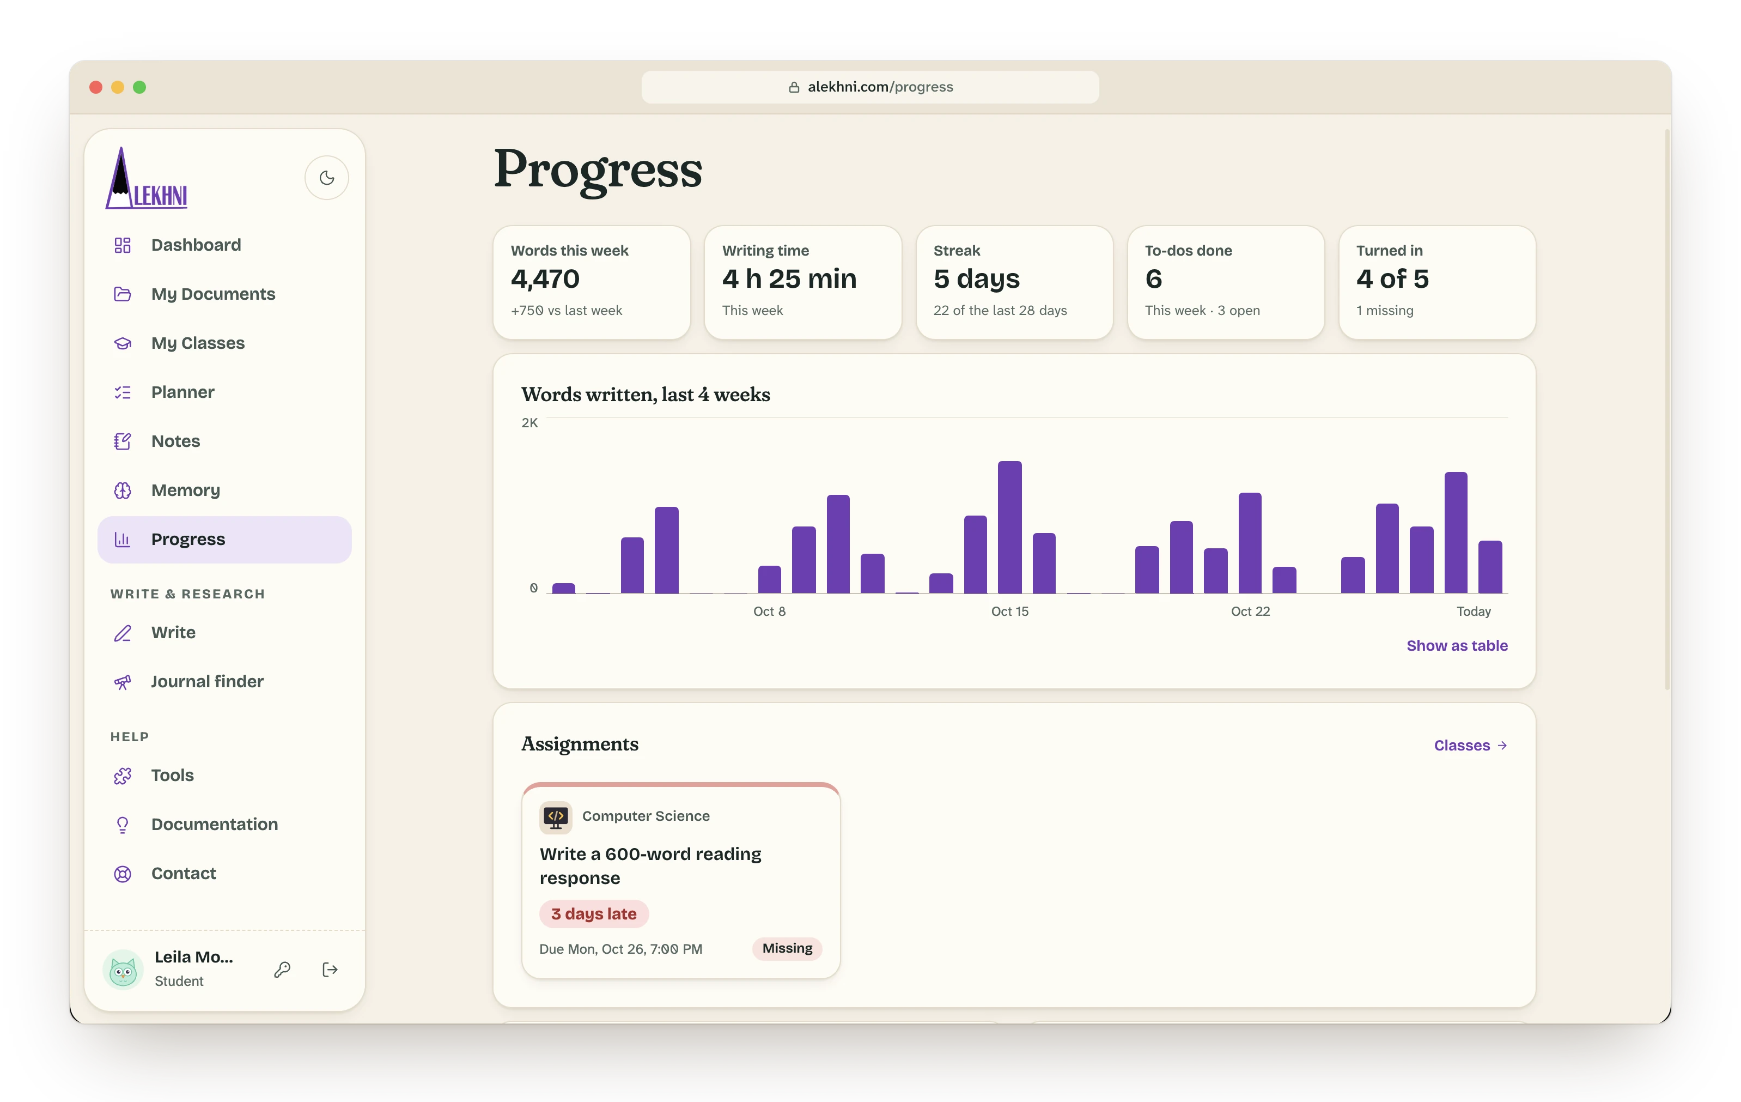The image size is (1741, 1102).
Task: Click the Show as table link
Action: (x=1456, y=645)
